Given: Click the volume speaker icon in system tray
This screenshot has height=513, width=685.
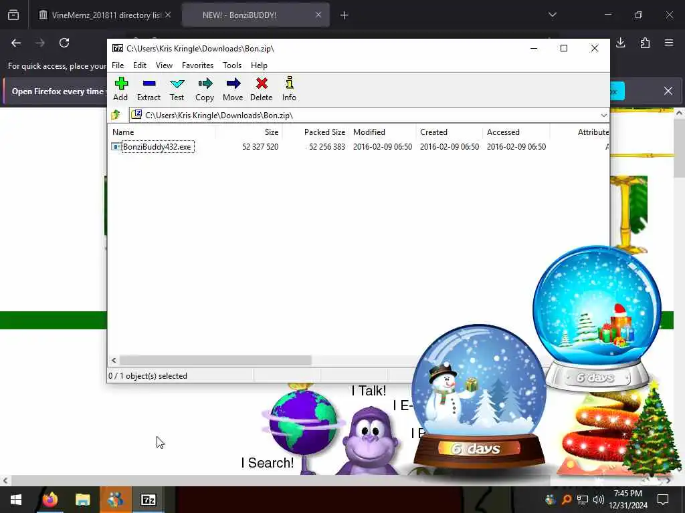Looking at the screenshot, I should click(599, 500).
